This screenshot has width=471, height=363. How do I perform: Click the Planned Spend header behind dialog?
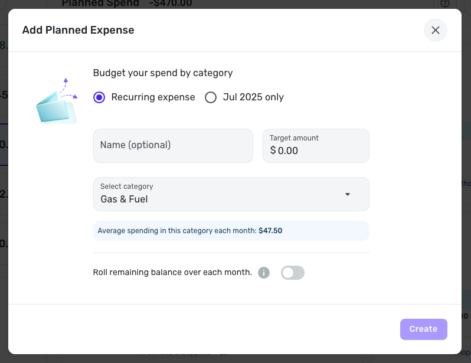[100, 4]
